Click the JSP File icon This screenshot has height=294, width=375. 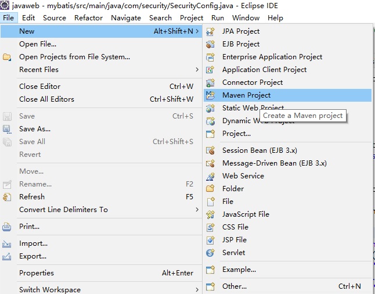tap(211, 240)
